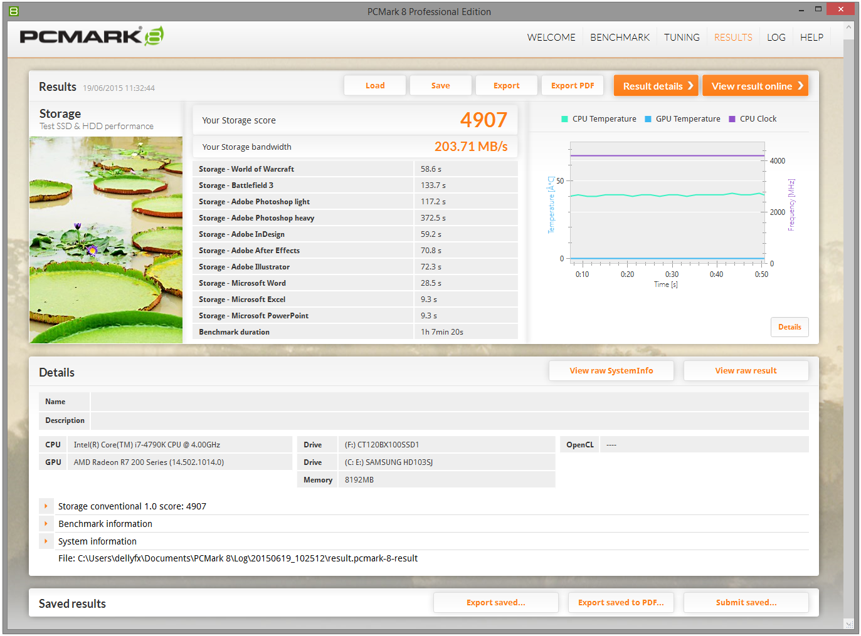Click the chart Details button

(x=790, y=327)
